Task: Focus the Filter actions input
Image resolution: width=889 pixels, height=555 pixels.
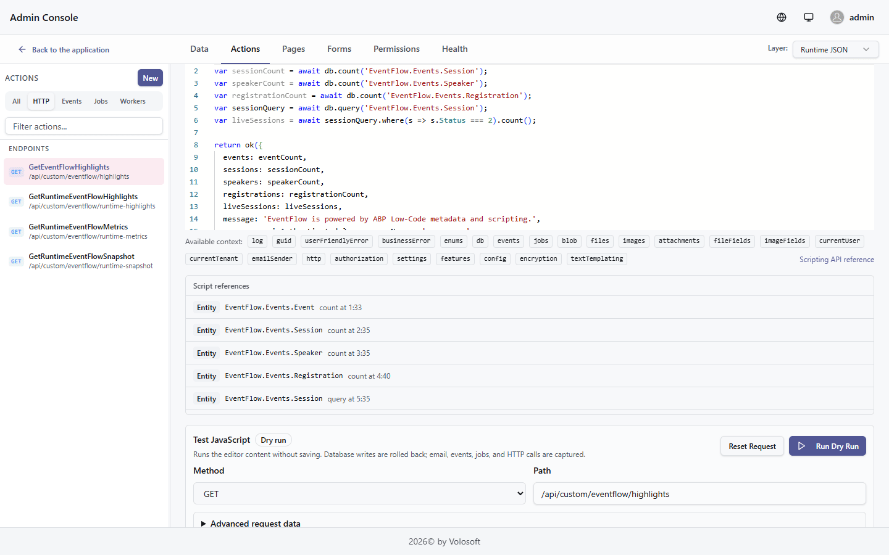Action: (84, 126)
